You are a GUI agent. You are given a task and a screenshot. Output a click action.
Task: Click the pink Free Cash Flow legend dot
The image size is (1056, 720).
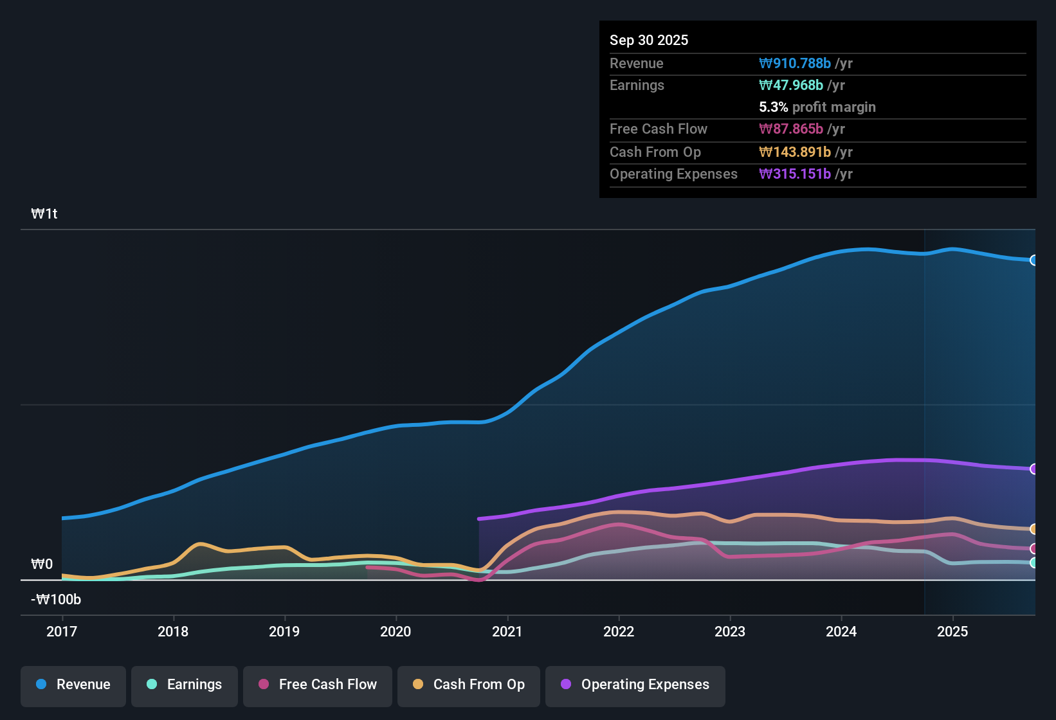(262, 685)
